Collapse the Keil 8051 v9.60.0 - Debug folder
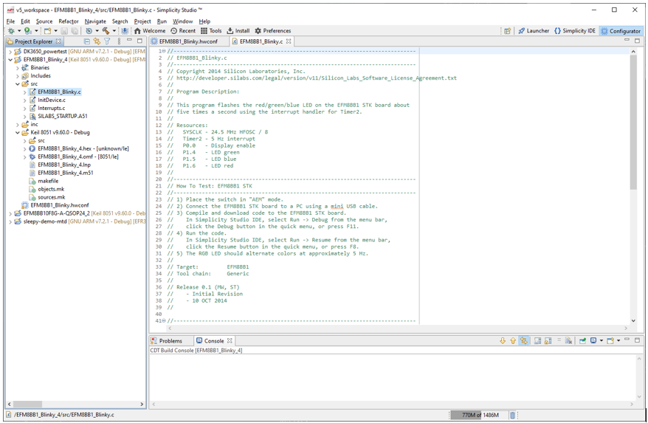 [x=18, y=133]
